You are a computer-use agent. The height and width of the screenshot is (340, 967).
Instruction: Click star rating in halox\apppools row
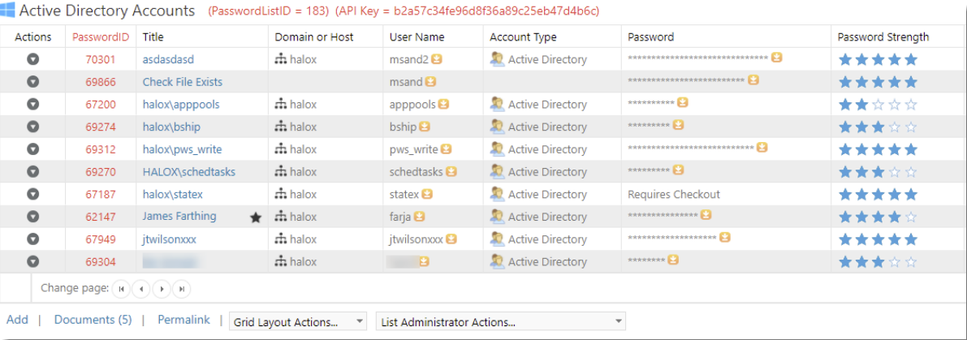click(x=878, y=105)
